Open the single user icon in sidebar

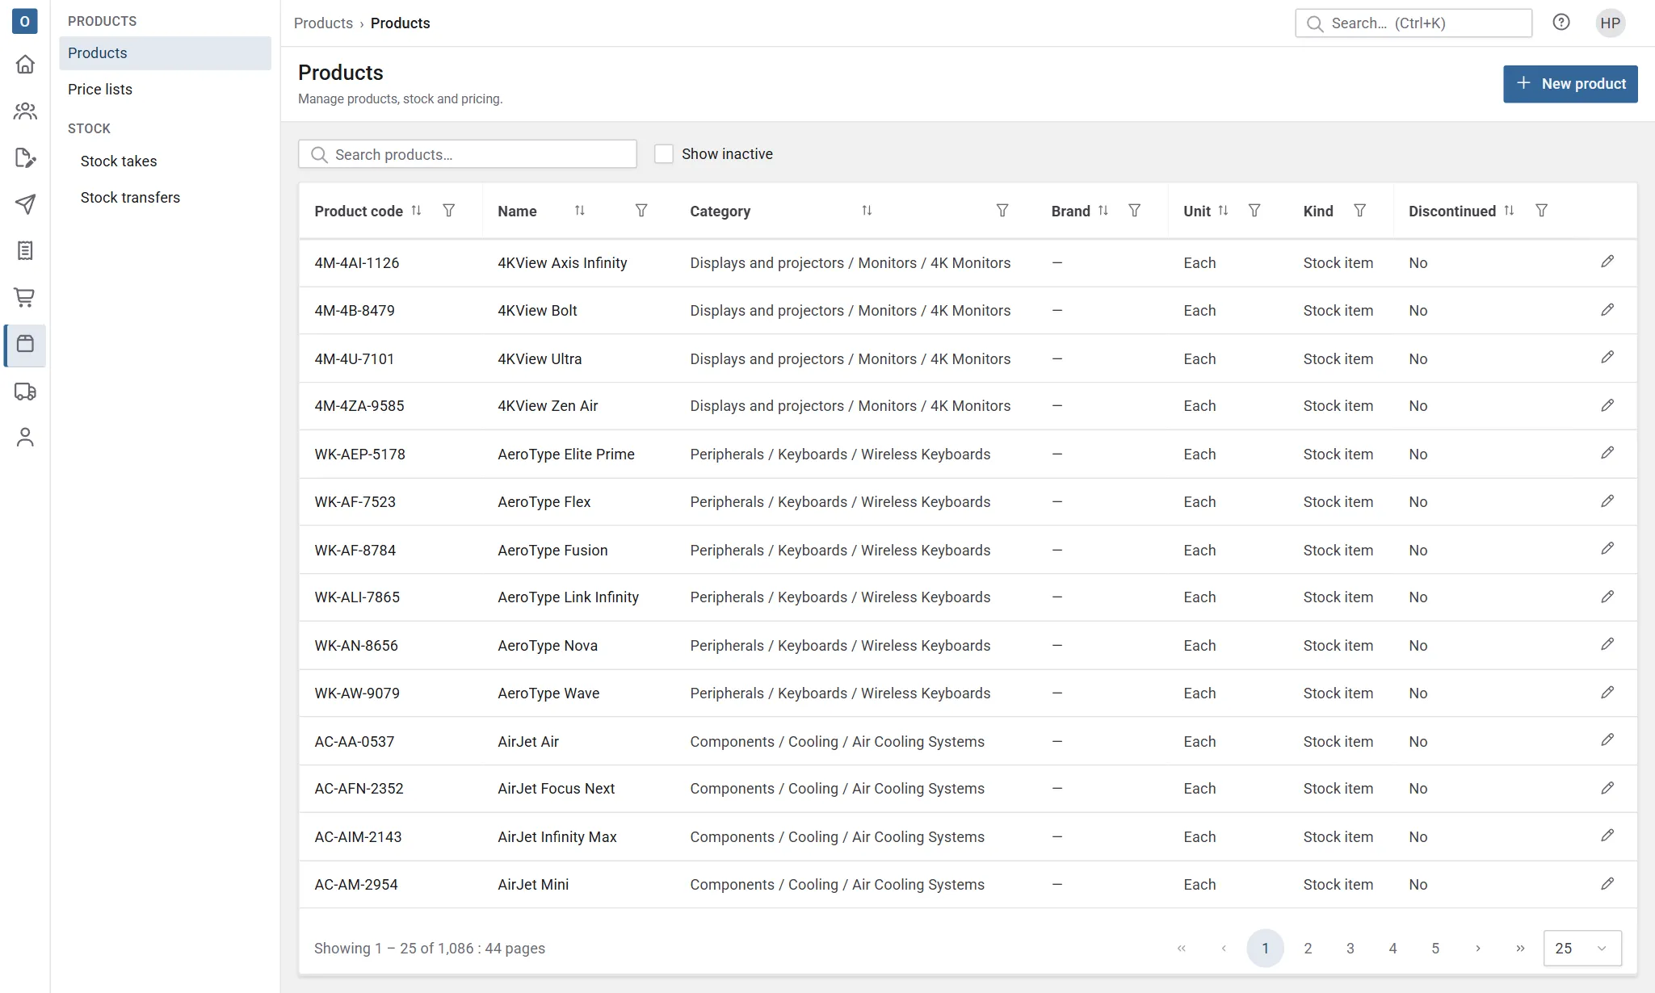(x=25, y=438)
